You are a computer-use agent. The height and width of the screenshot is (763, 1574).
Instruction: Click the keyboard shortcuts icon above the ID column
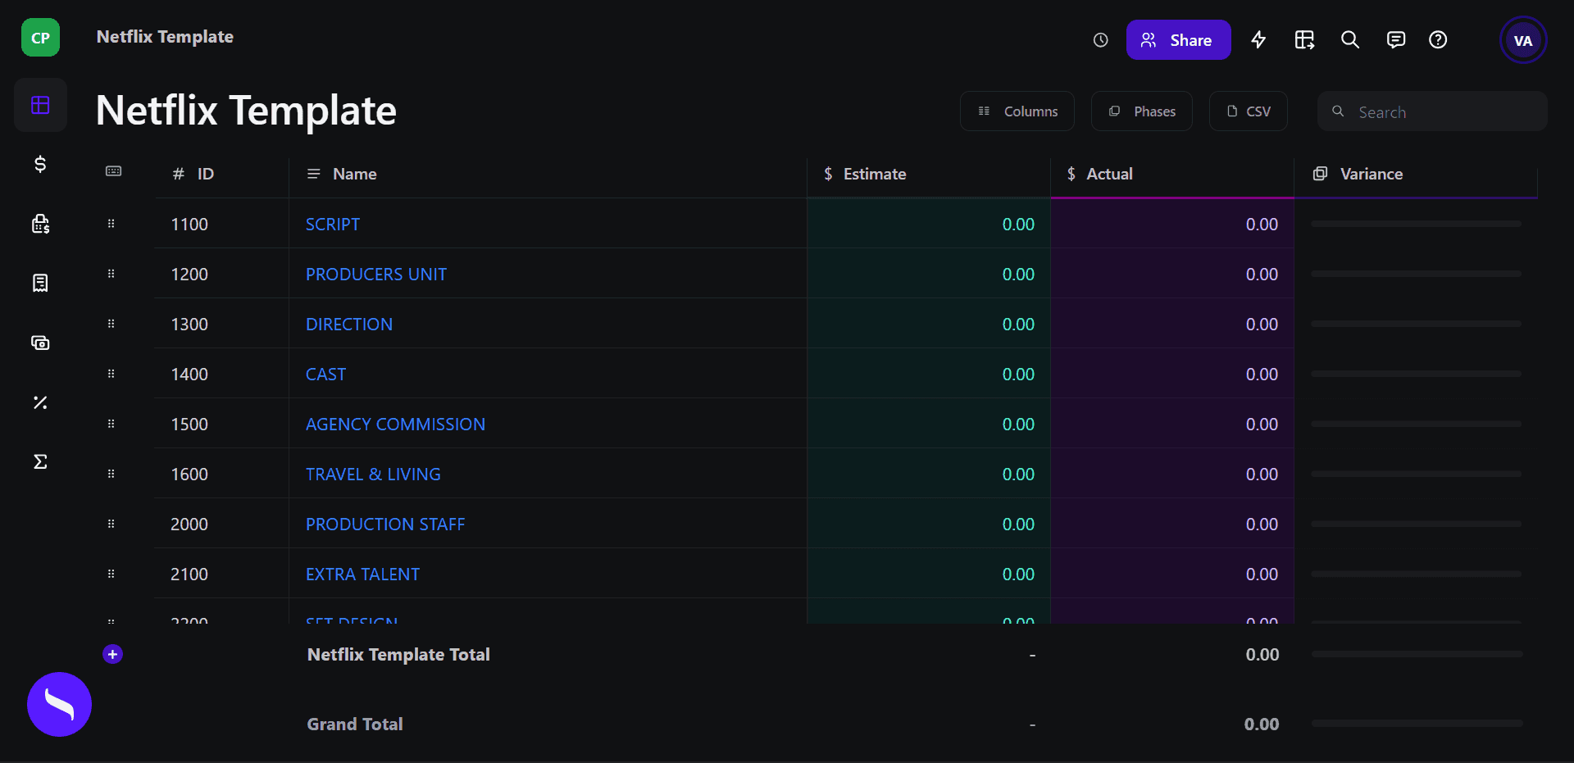114,171
